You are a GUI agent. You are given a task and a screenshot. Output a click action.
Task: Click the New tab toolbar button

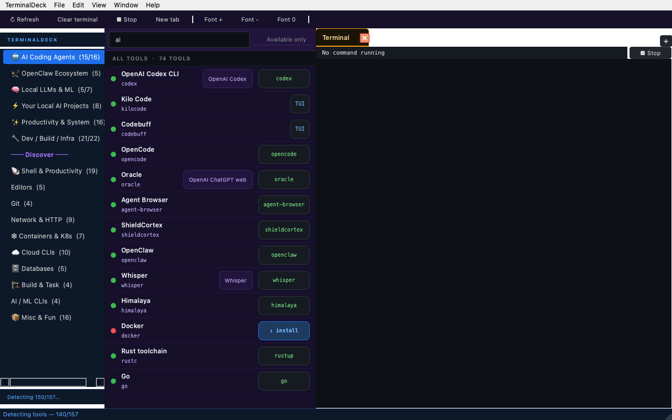pyautogui.click(x=167, y=19)
